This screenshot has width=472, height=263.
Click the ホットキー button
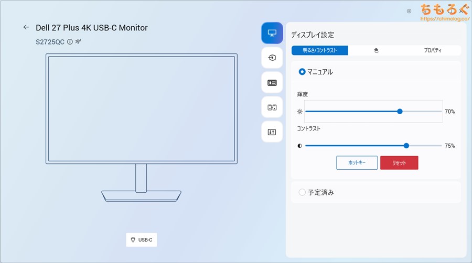pyautogui.click(x=357, y=163)
